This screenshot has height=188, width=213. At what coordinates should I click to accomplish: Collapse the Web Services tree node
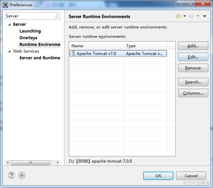(x=9, y=51)
